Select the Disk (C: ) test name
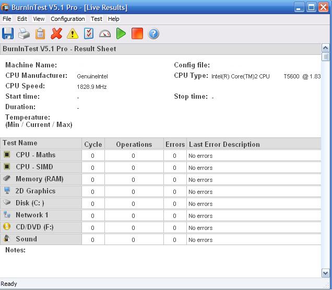This screenshot has height=290, width=332. (30, 203)
